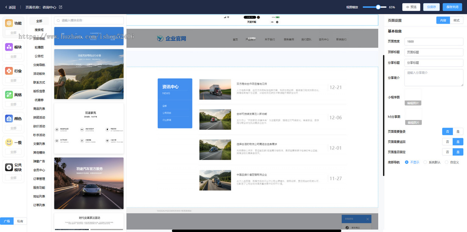Switch to the 私有 tab at bottom left
467x232 pixels.
tap(20, 221)
